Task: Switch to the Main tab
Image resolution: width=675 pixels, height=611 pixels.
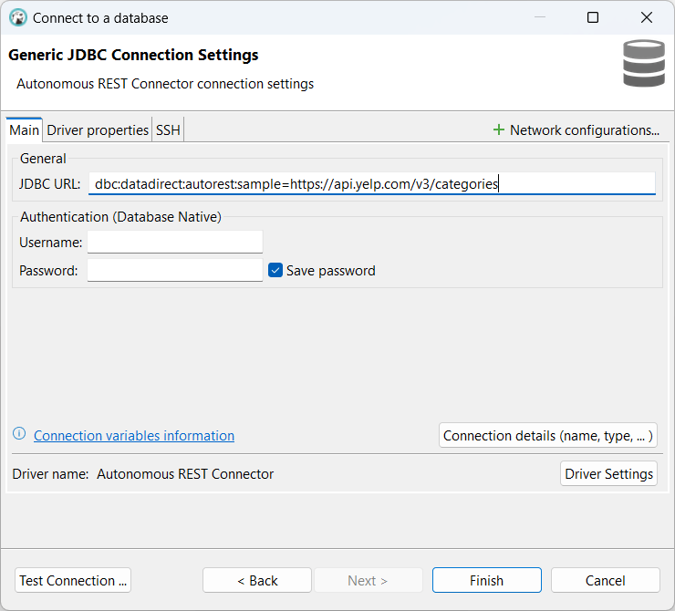Action: [24, 130]
